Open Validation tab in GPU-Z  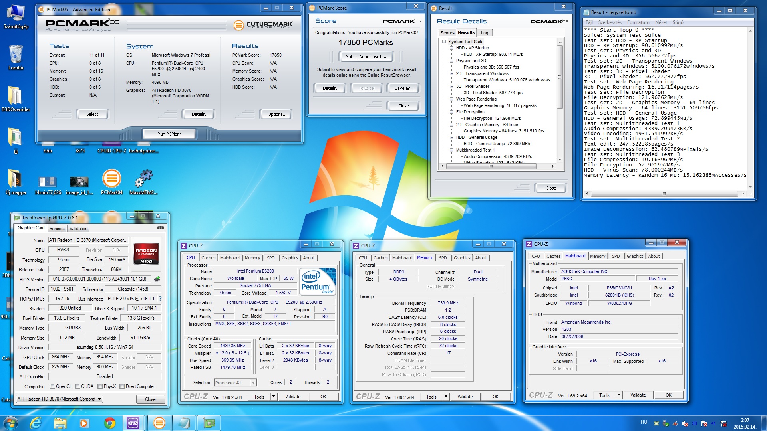[x=78, y=229]
